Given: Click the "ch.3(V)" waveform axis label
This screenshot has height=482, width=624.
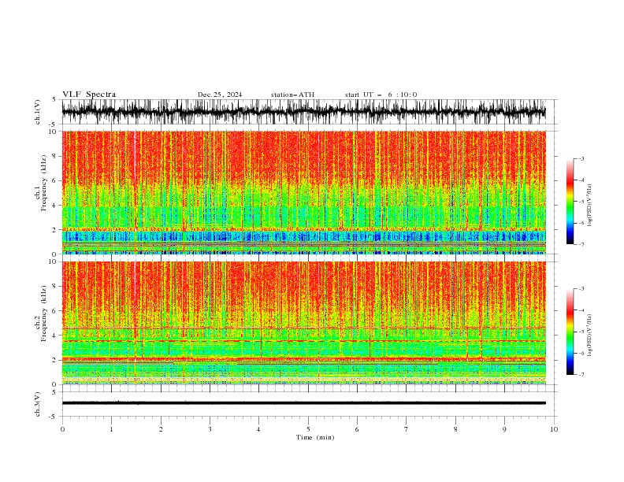Looking at the screenshot, I should 38,405.
